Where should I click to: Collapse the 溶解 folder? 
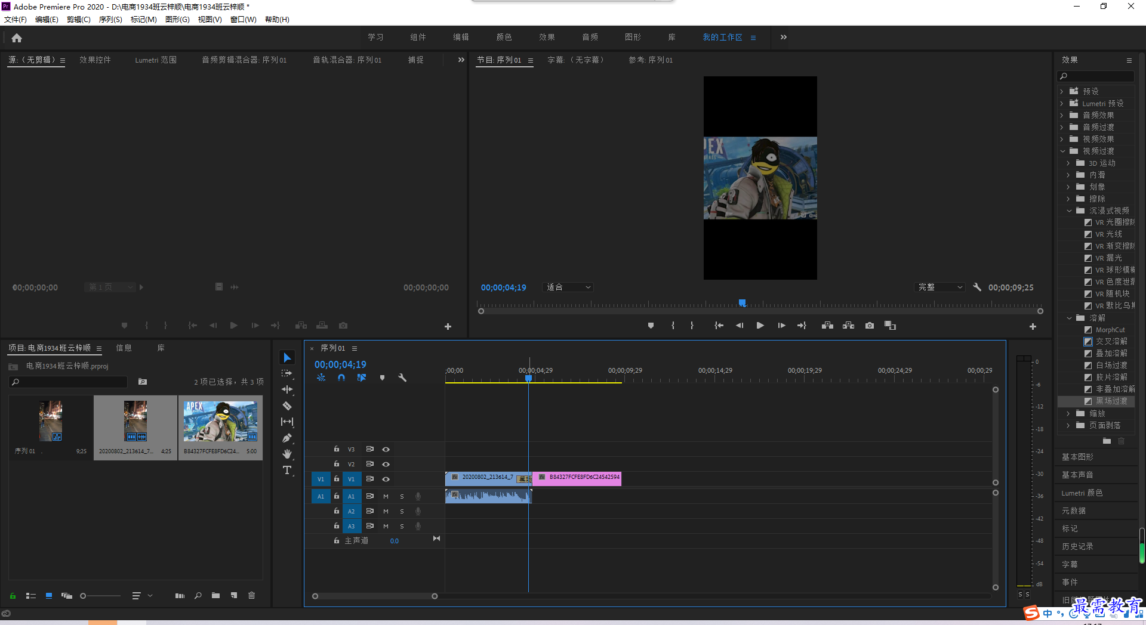pos(1069,318)
